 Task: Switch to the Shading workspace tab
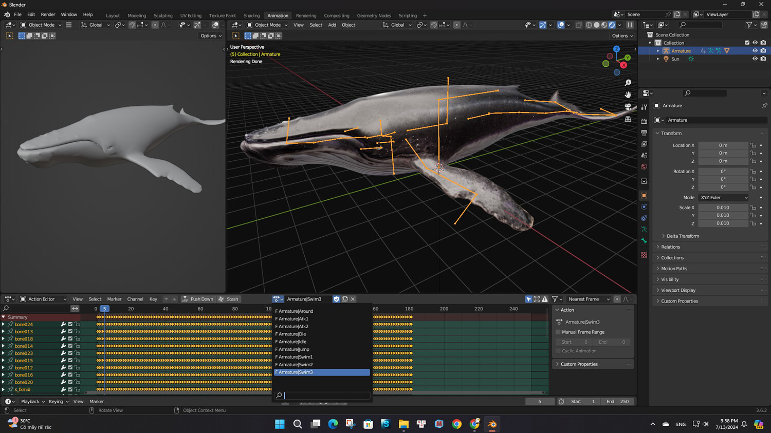[x=251, y=15]
